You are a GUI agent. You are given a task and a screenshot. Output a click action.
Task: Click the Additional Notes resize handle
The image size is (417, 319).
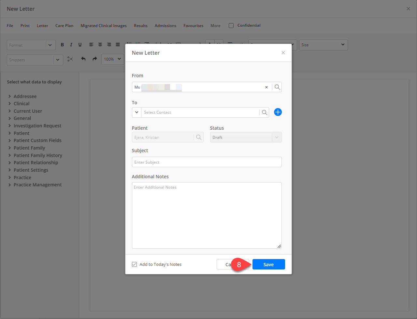click(x=279, y=246)
